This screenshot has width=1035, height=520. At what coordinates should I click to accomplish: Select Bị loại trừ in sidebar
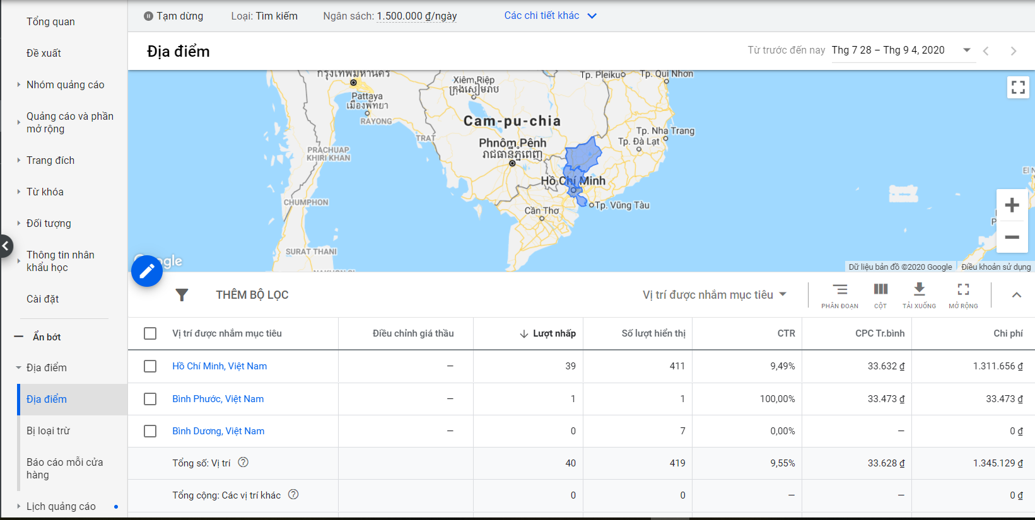pyautogui.click(x=48, y=431)
